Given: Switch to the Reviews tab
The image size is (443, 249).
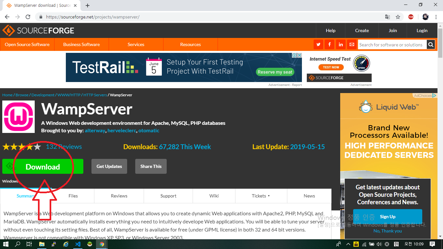Looking at the screenshot, I should pyautogui.click(x=119, y=196).
